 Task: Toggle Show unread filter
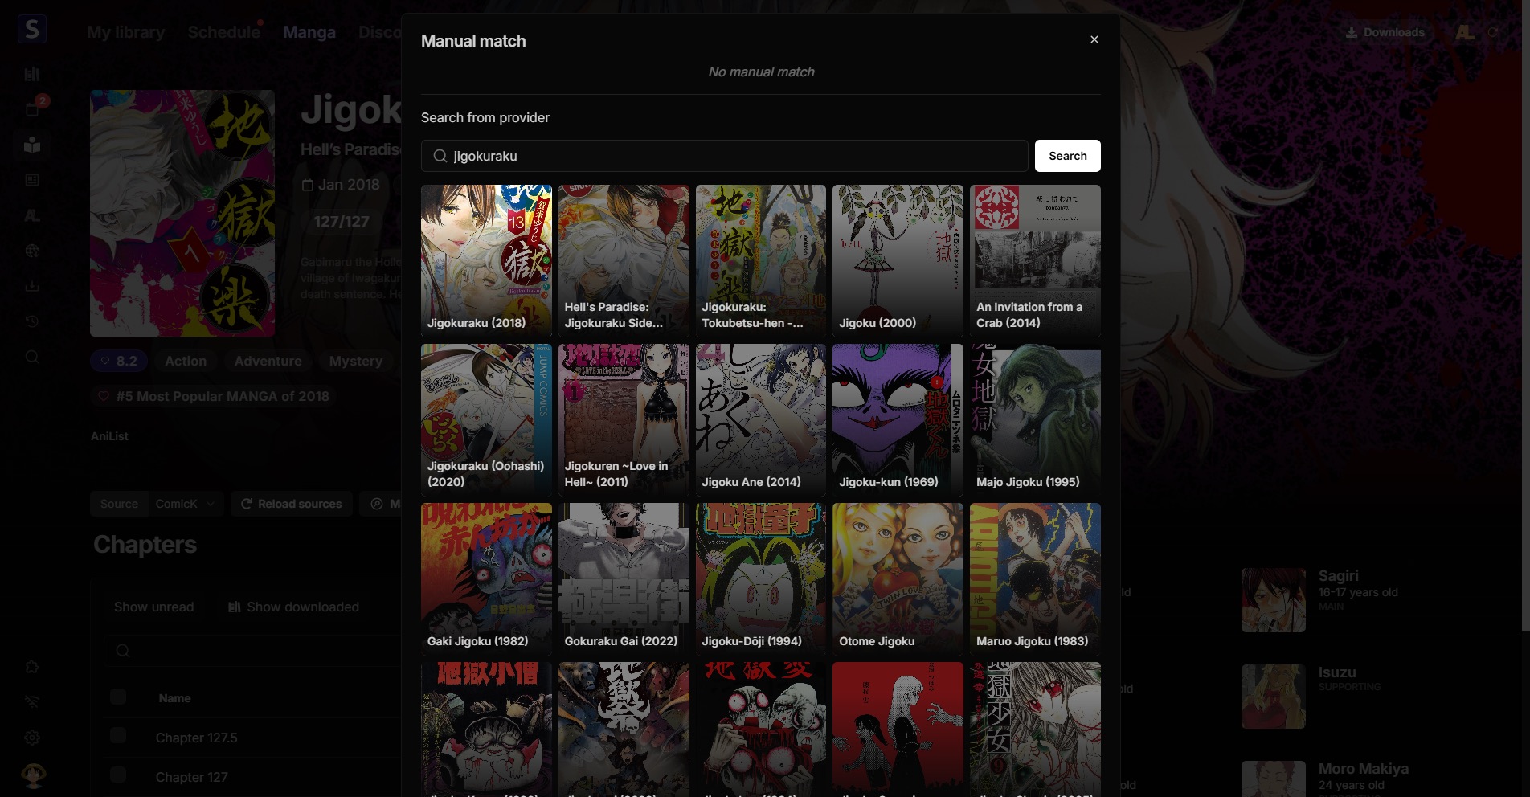point(153,607)
